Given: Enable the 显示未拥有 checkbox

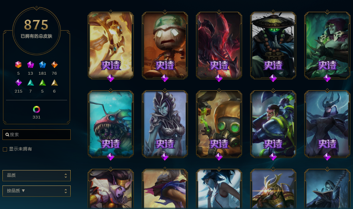Looking at the screenshot, I should [x=5, y=149].
